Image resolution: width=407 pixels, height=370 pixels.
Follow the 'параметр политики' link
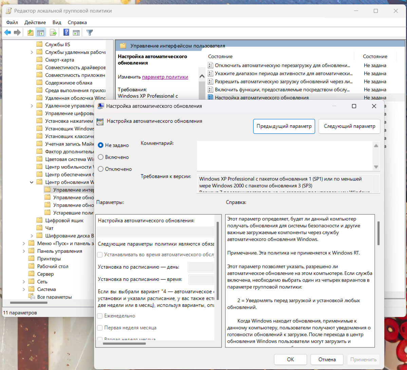click(x=165, y=77)
